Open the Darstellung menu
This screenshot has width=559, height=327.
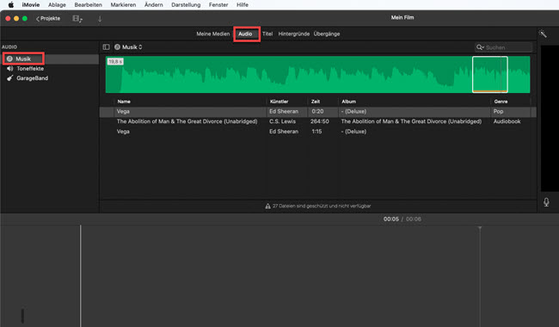click(186, 4)
